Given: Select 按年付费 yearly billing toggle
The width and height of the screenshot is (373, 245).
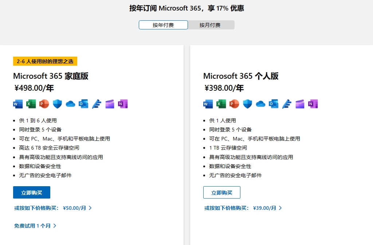Looking at the screenshot, I should coord(163,25).
